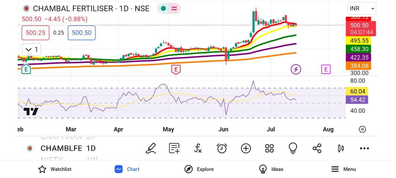
Task: Click the Chambal flag logo beside title
Action: [x=27, y=9]
